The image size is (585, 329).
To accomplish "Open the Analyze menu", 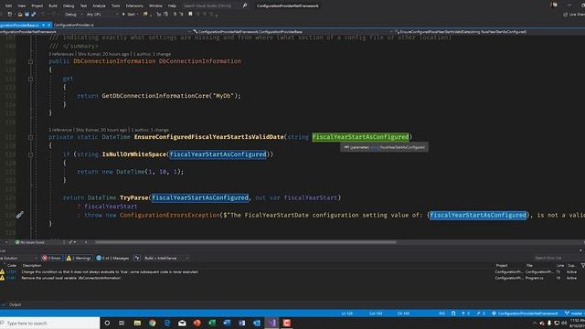I will (x=99, y=5).
